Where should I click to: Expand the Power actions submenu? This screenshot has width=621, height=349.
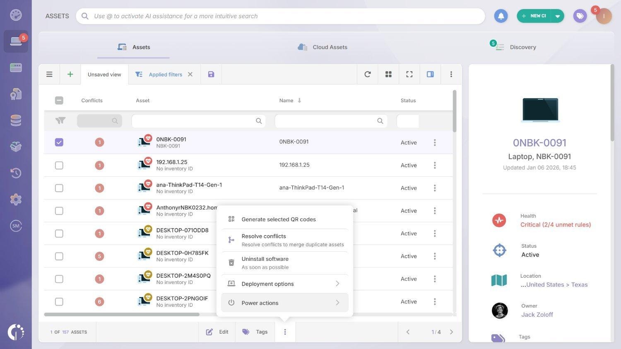(x=284, y=303)
